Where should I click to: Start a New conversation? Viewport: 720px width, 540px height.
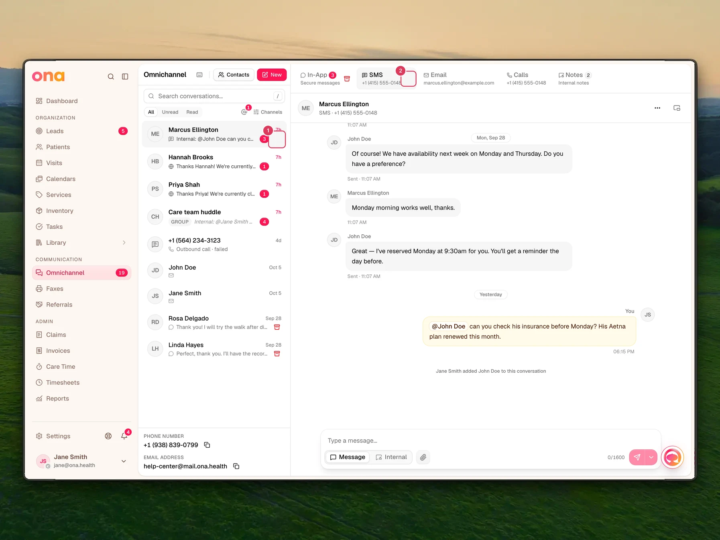pyautogui.click(x=272, y=75)
